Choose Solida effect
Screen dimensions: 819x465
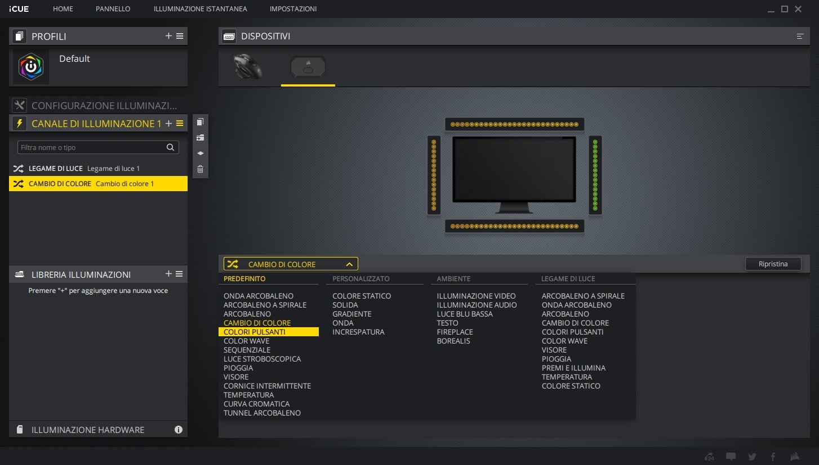[x=345, y=305]
